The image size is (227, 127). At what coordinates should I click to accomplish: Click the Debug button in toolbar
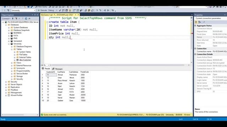coord(51,10)
